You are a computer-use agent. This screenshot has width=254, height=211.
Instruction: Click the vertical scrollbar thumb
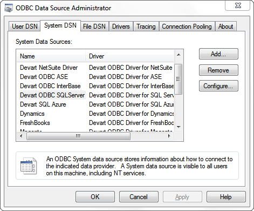tap(179, 79)
